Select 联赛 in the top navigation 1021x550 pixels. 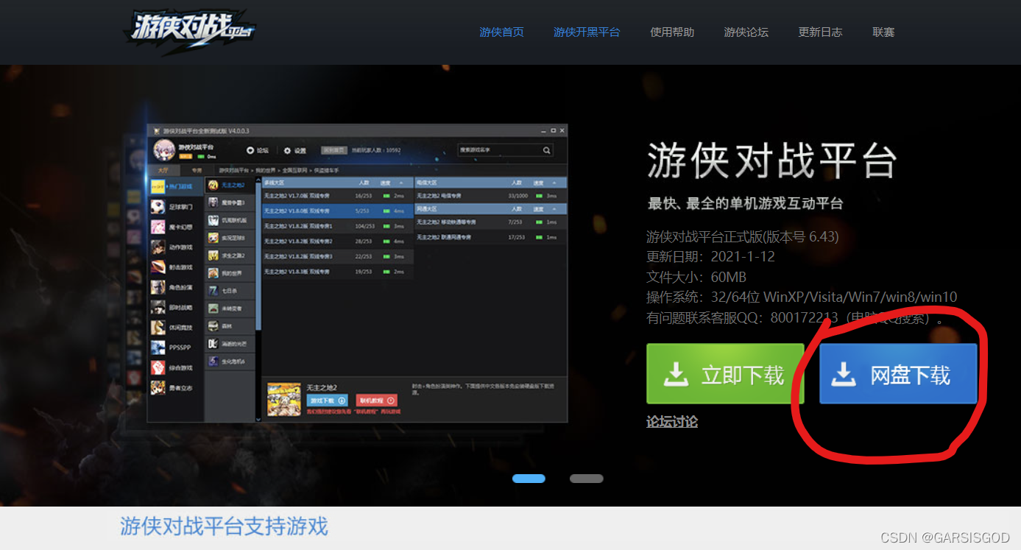coord(883,32)
